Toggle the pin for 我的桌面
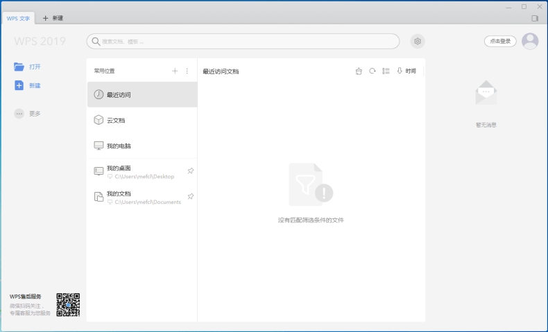This screenshot has height=332, width=548. point(191,171)
